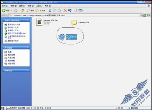Expand the address bar dropdown arrow

point(141,15)
